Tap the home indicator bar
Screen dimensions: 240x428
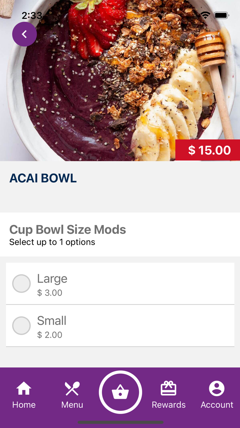(120, 421)
